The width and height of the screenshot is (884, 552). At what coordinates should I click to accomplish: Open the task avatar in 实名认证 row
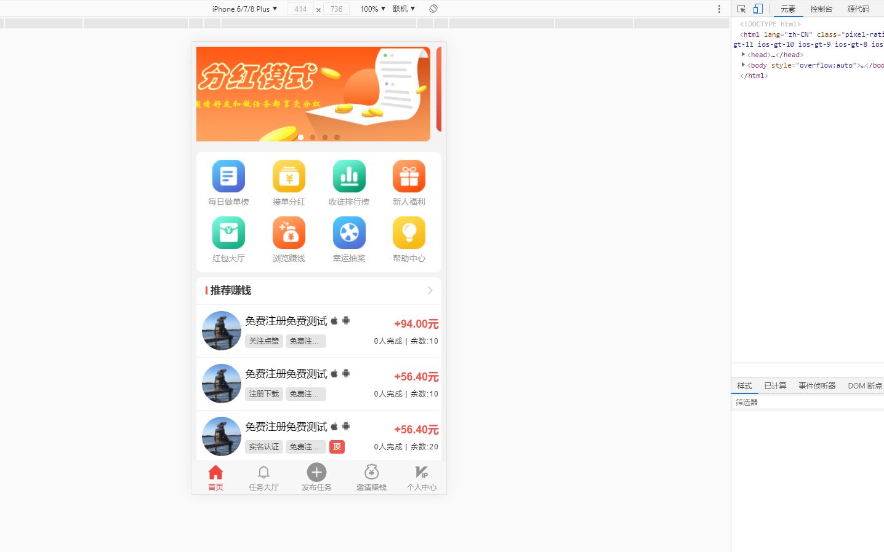click(222, 436)
